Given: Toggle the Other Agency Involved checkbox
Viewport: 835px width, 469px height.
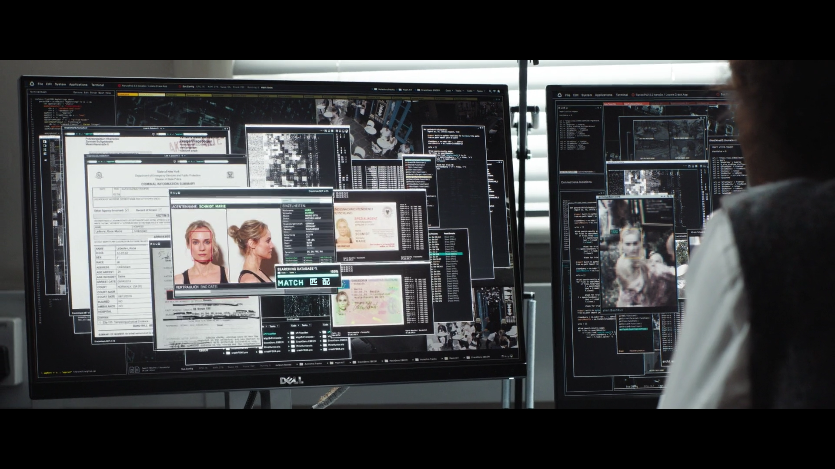Looking at the screenshot, I should [x=127, y=210].
